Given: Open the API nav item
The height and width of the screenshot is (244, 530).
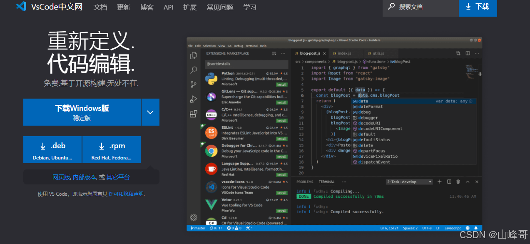Looking at the screenshot, I should (169, 7).
